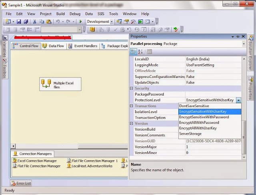Screen dimensions: 256x195
Task: Click the designer horizontal scroll-left arrow
Action: (x=13, y=146)
